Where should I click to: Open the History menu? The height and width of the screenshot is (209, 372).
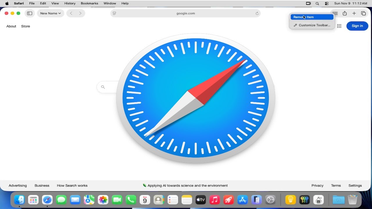click(x=70, y=3)
